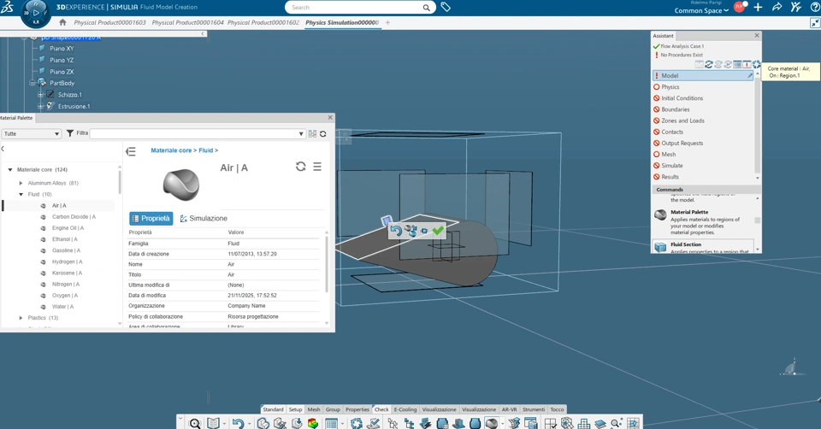This screenshot has width=821, height=429.
Task: Click the funnel Filtra icon
Action: (69, 133)
